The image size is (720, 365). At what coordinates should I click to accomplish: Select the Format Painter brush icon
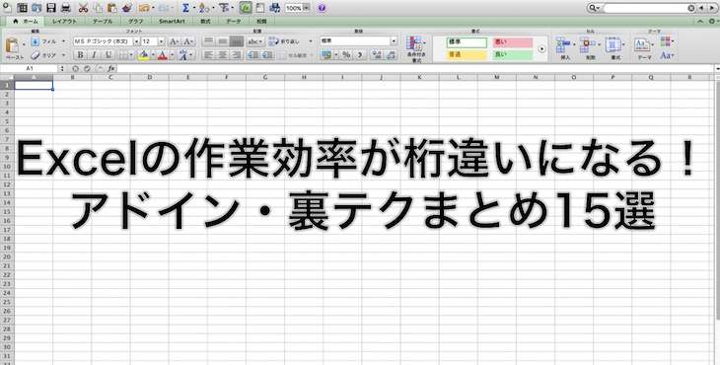click(x=127, y=7)
